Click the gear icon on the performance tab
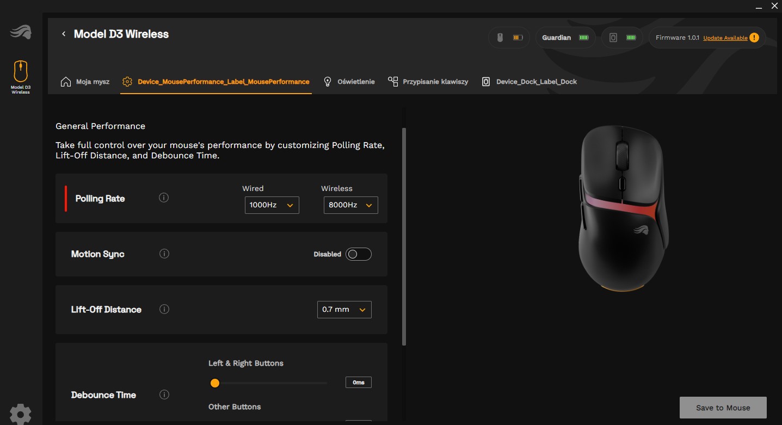This screenshot has height=425, width=782. point(127,82)
